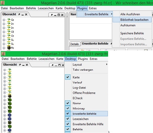Switch to the Details tab
The width and height of the screenshot is (153, 133).
74,44
